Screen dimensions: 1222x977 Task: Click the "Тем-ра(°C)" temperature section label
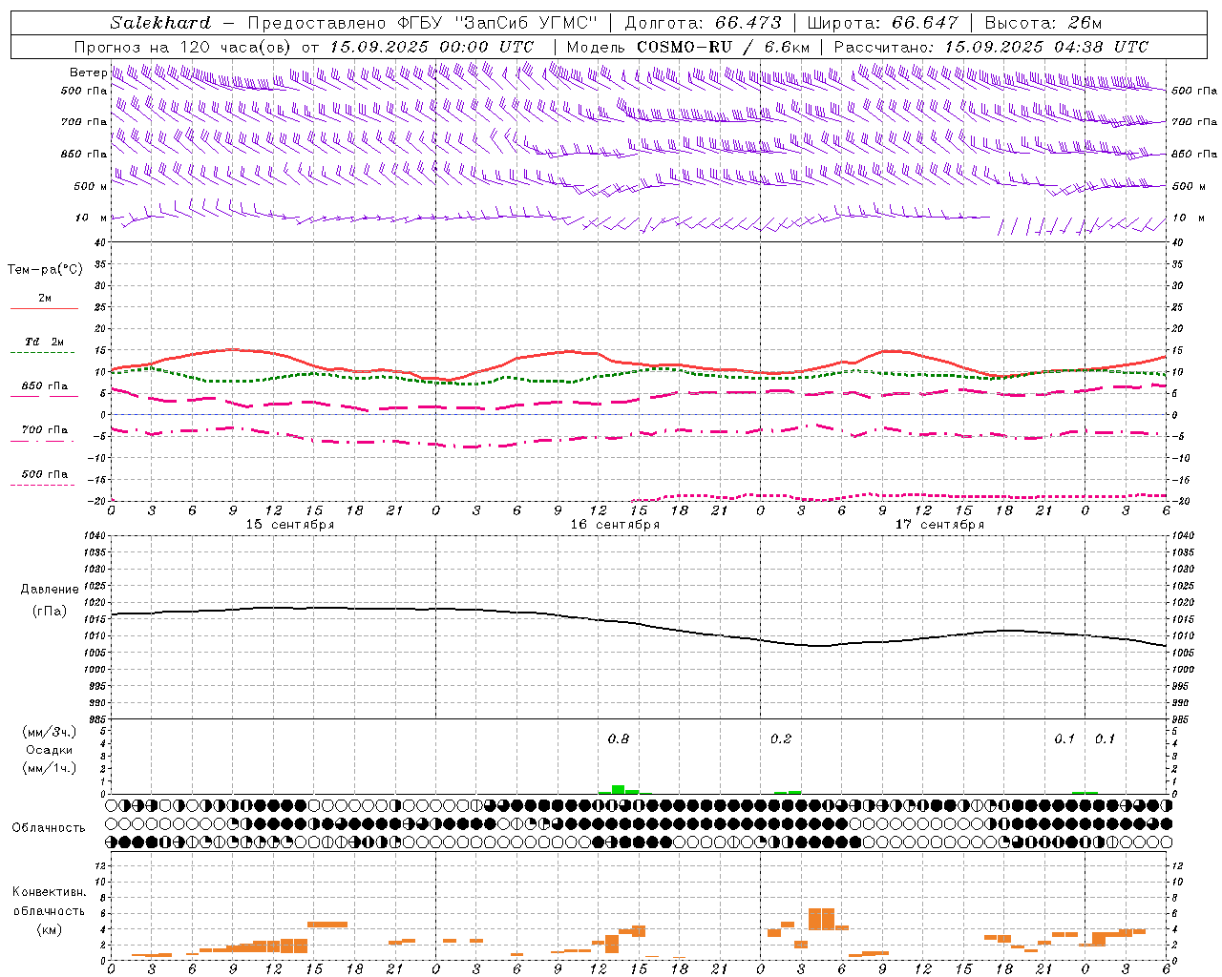(45, 269)
